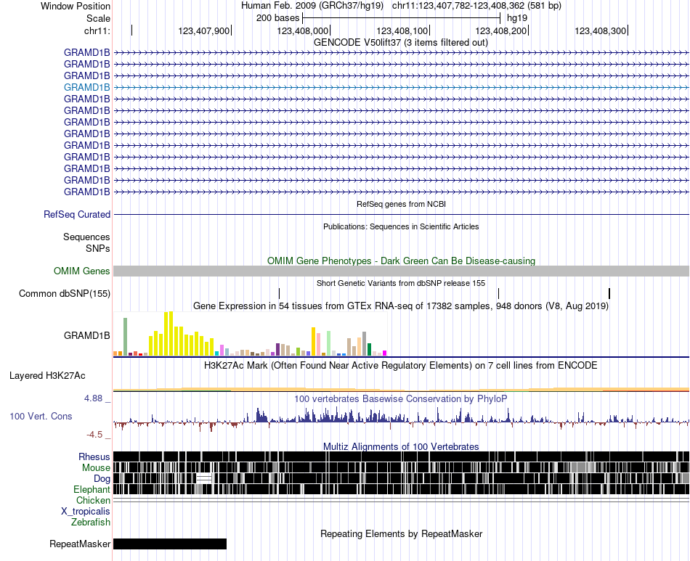This screenshot has height=561, width=690.
Task: Click the light-blue GRAMD1B transcript label
Action: pyautogui.click(x=86, y=88)
